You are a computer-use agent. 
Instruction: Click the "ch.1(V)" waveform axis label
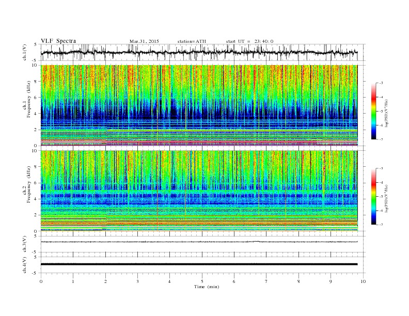click(25, 53)
